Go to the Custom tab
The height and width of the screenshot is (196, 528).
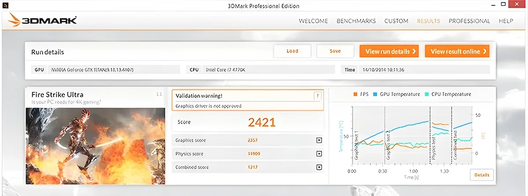pyautogui.click(x=396, y=21)
